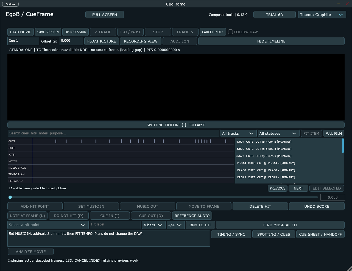Click the TRIAL 6D button

[275, 15]
